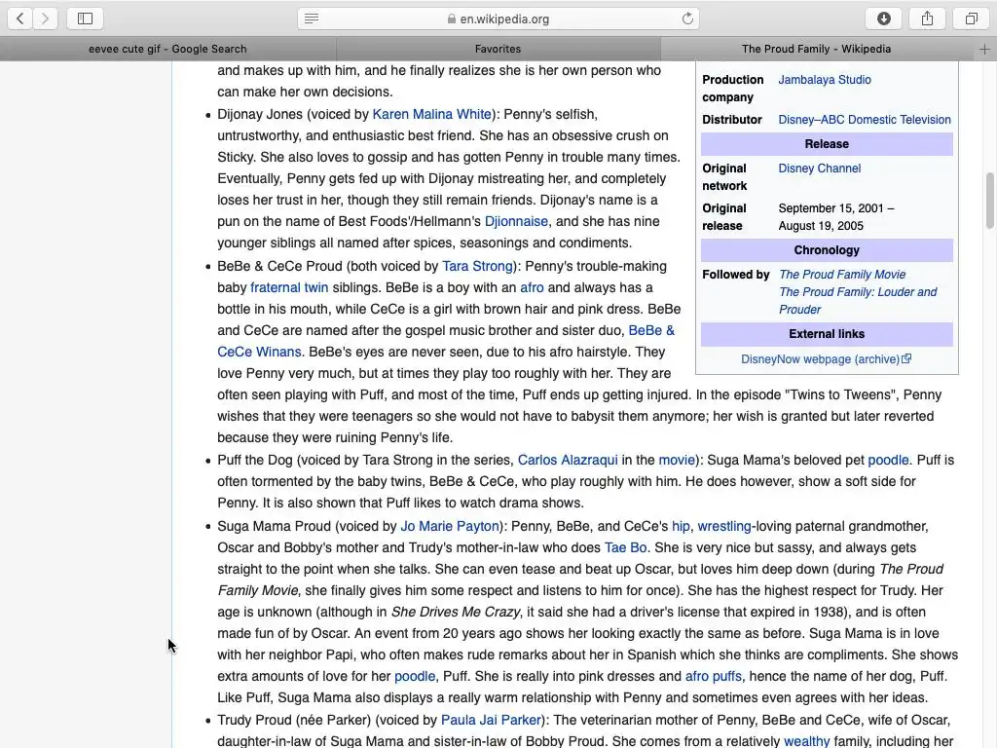Open poodle link after beloved pet
This screenshot has width=997, height=748.
point(888,460)
